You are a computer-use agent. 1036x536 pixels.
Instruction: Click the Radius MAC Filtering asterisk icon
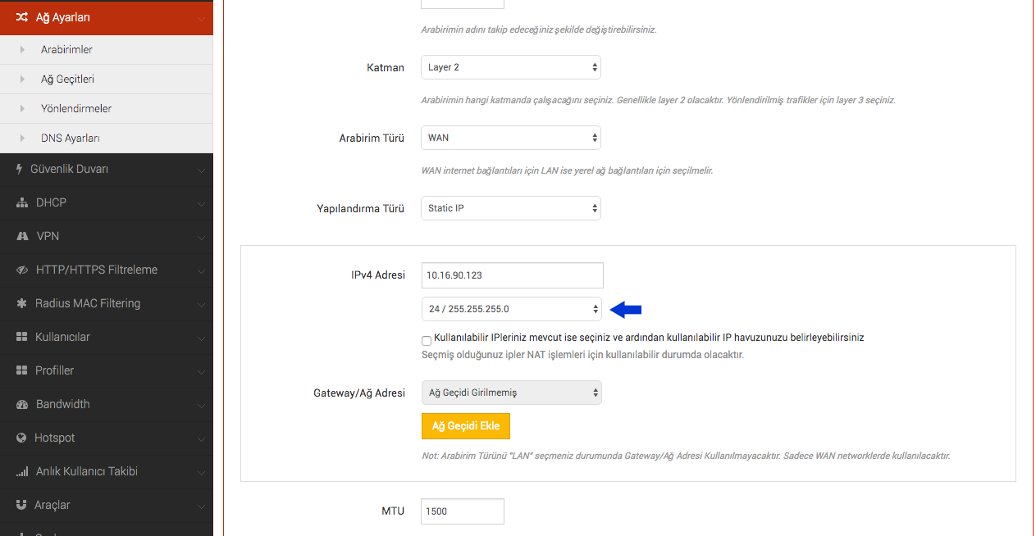point(21,303)
